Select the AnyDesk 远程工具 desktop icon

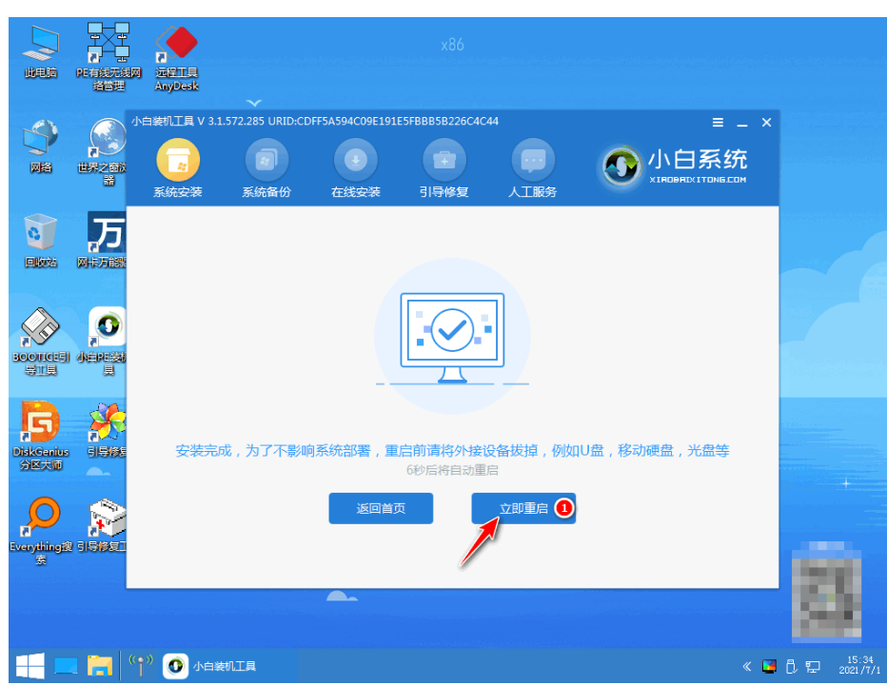175,52
